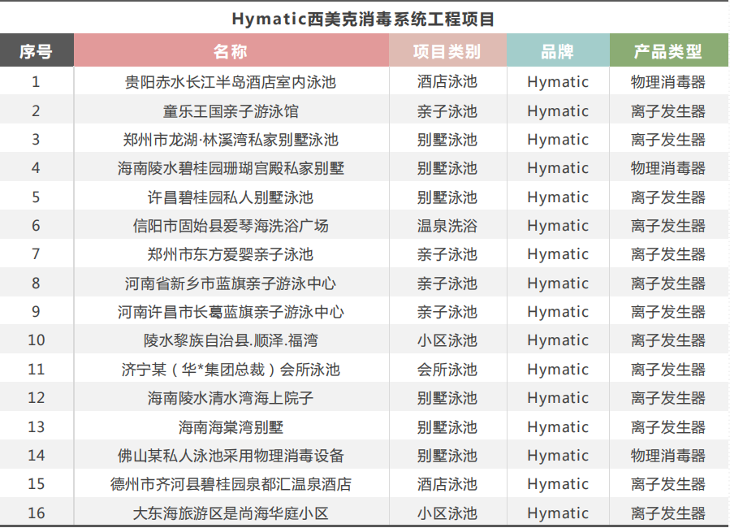Select the 名称 column header

[231, 50]
